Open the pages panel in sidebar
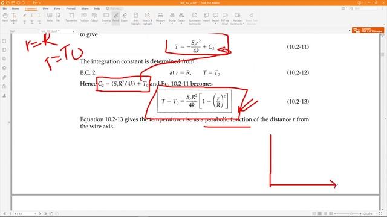 [x=4, y=50]
